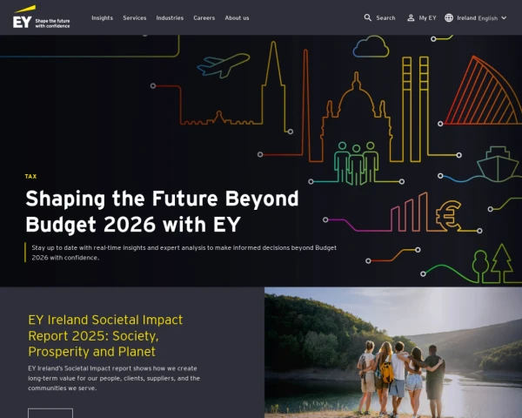The width and height of the screenshot is (522, 418).
Task: Click the Societal Impact report description paragraph
Action: pos(114,378)
